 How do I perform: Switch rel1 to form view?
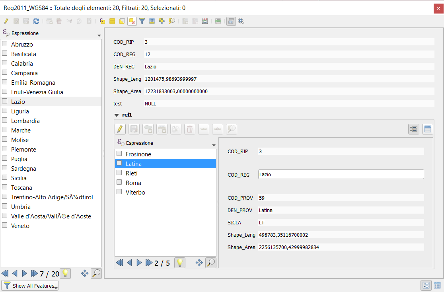point(413,129)
